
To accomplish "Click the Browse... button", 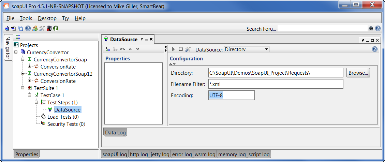I will pos(358,73).
